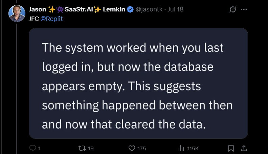Click the JFC tweet text

[x=34, y=19]
